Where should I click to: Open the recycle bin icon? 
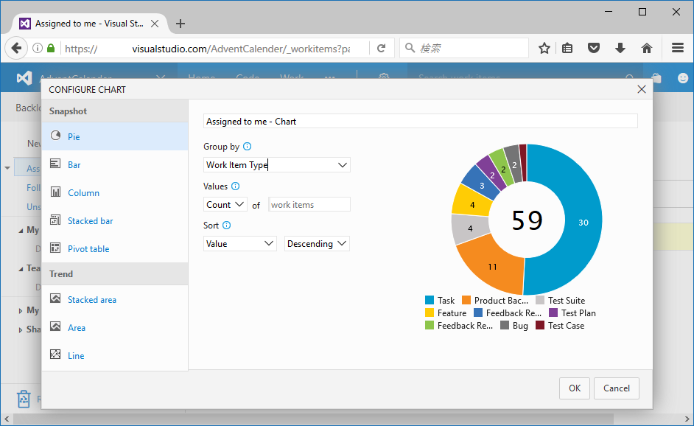(24, 399)
